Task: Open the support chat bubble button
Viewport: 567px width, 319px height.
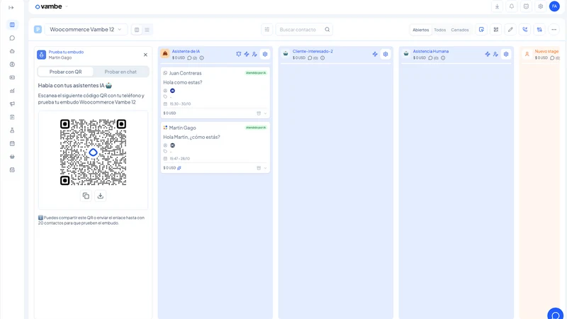Action: (x=556, y=314)
